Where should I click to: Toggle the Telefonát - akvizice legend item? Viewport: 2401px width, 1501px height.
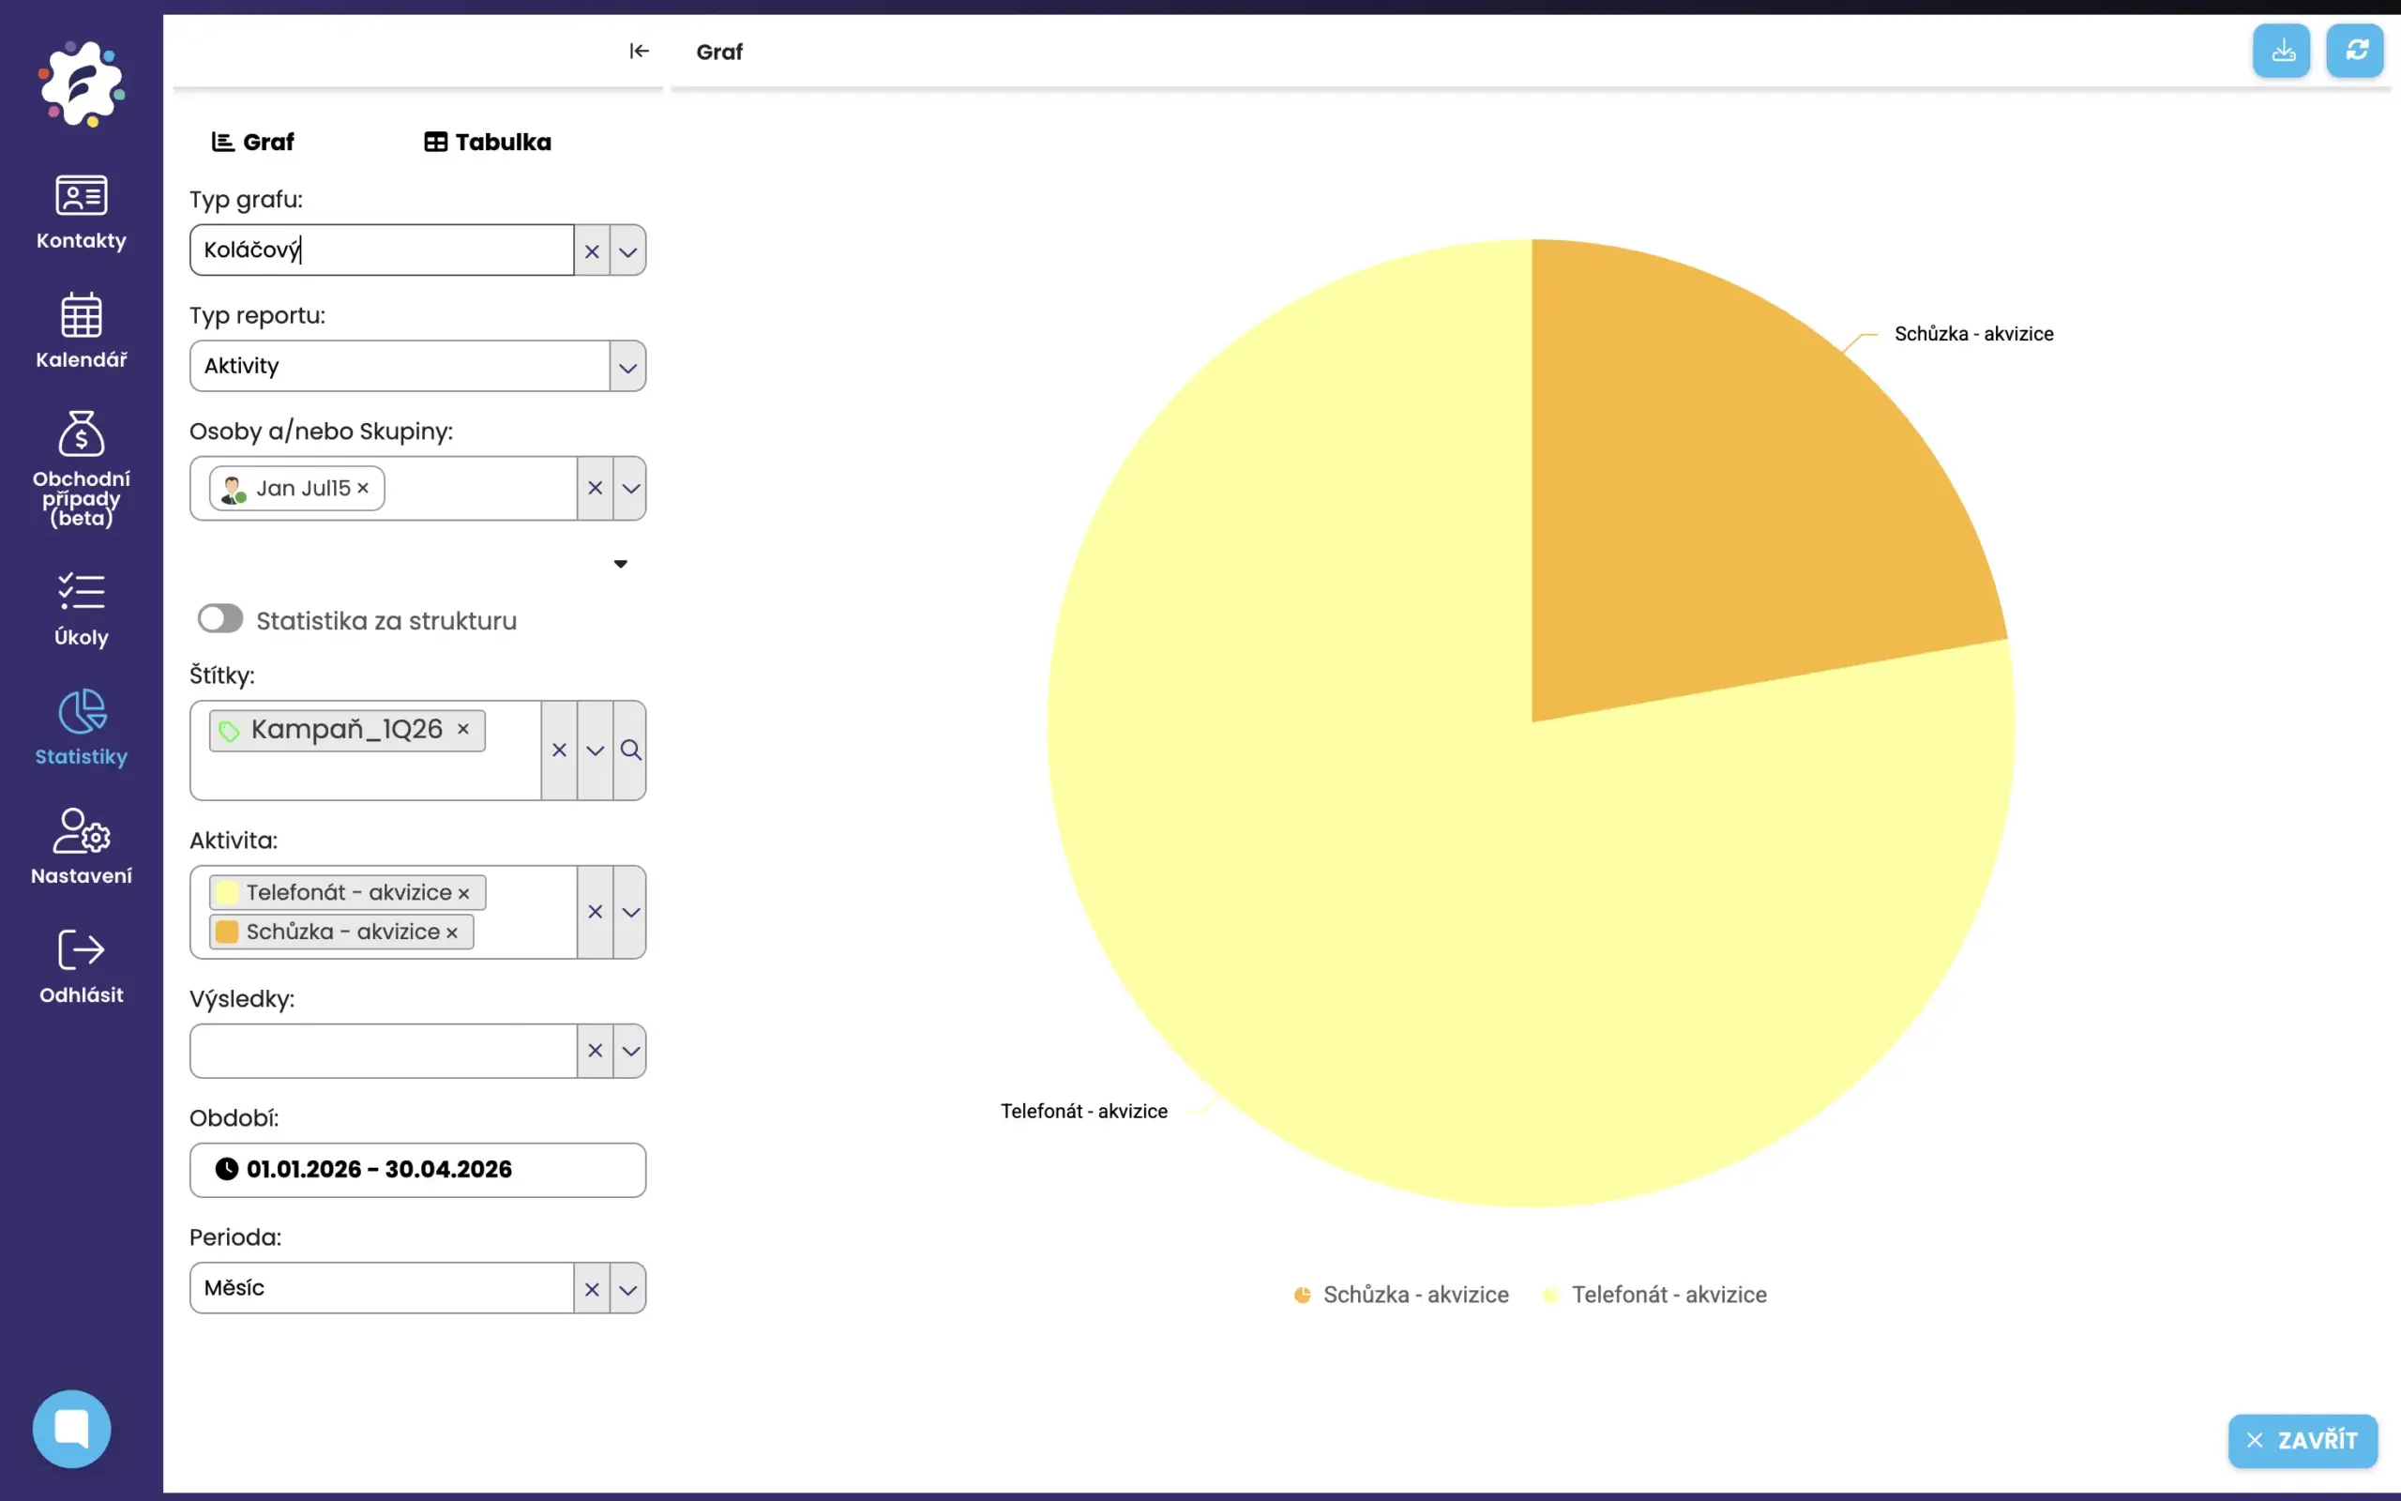[x=1654, y=1295]
